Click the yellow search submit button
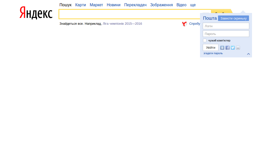Image resolution: width=256 pixels, height=161 pixels. (221, 11)
